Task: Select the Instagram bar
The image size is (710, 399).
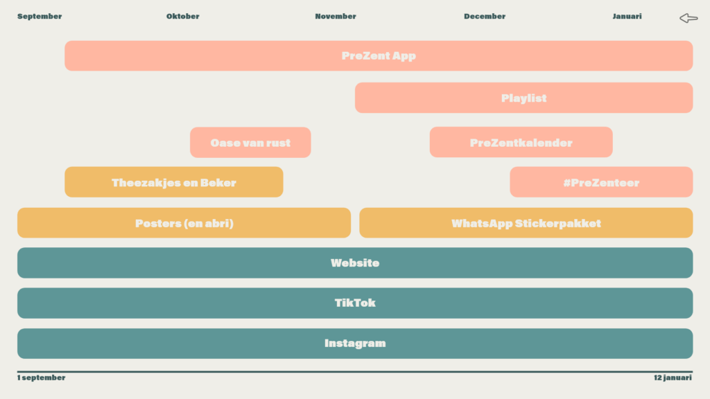Action: click(355, 344)
